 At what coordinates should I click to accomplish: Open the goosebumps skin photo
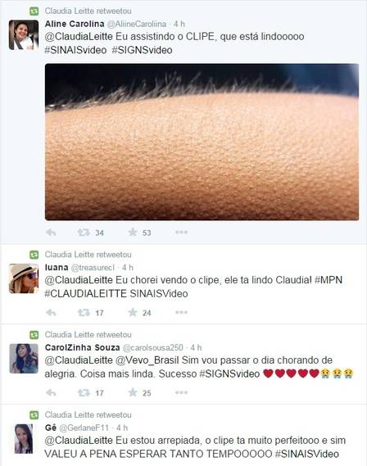coord(202,142)
